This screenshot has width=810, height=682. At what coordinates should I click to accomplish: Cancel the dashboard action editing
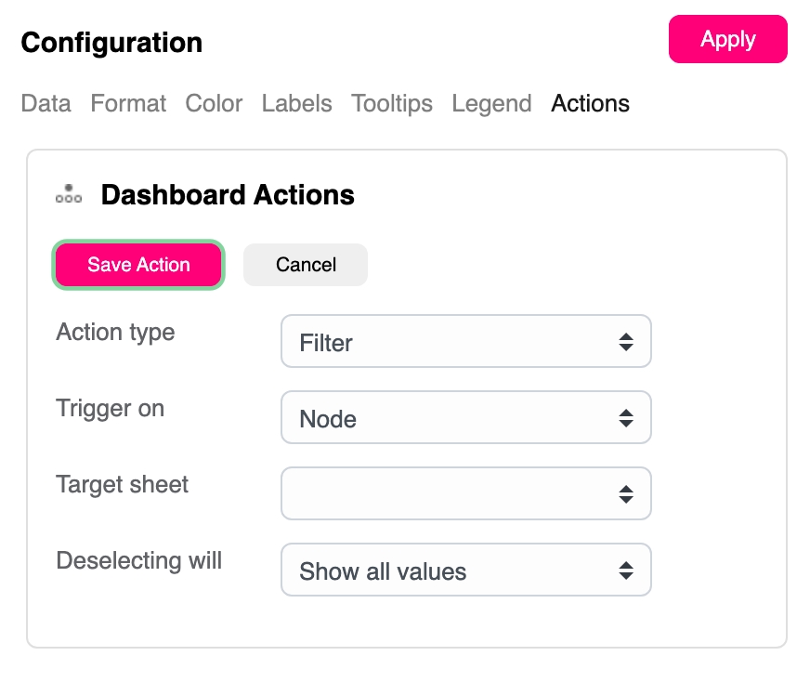click(x=306, y=265)
